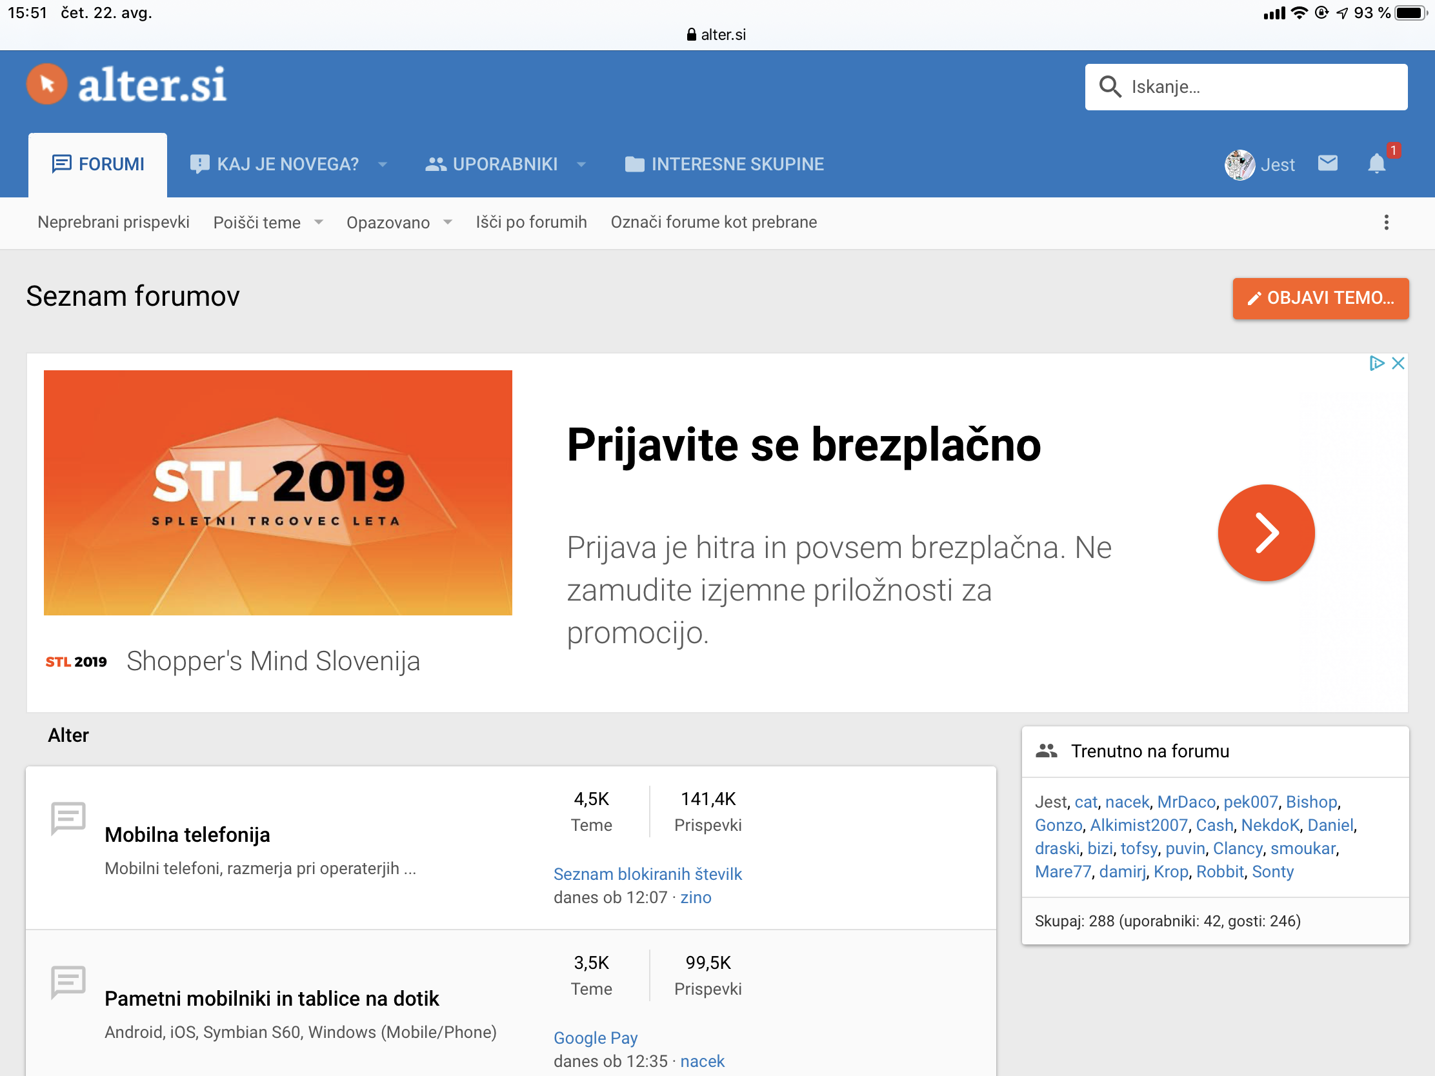This screenshot has height=1076, width=1435.
Task: Open the Pametni mobilniki in tablice na dotik forum
Action: 272,999
